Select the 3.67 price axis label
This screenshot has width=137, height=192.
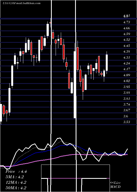click(127, 110)
